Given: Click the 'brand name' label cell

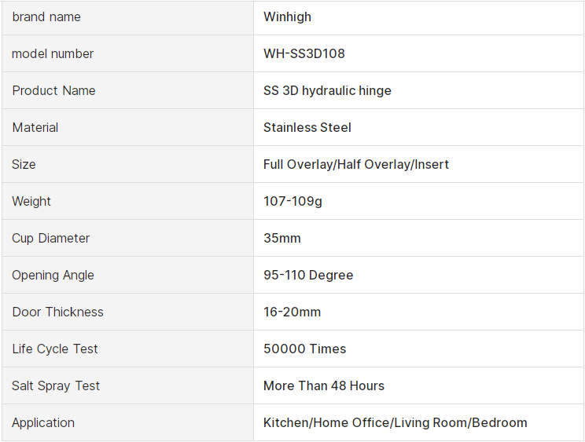Looking at the screenshot, I should [x=46, y=16].
